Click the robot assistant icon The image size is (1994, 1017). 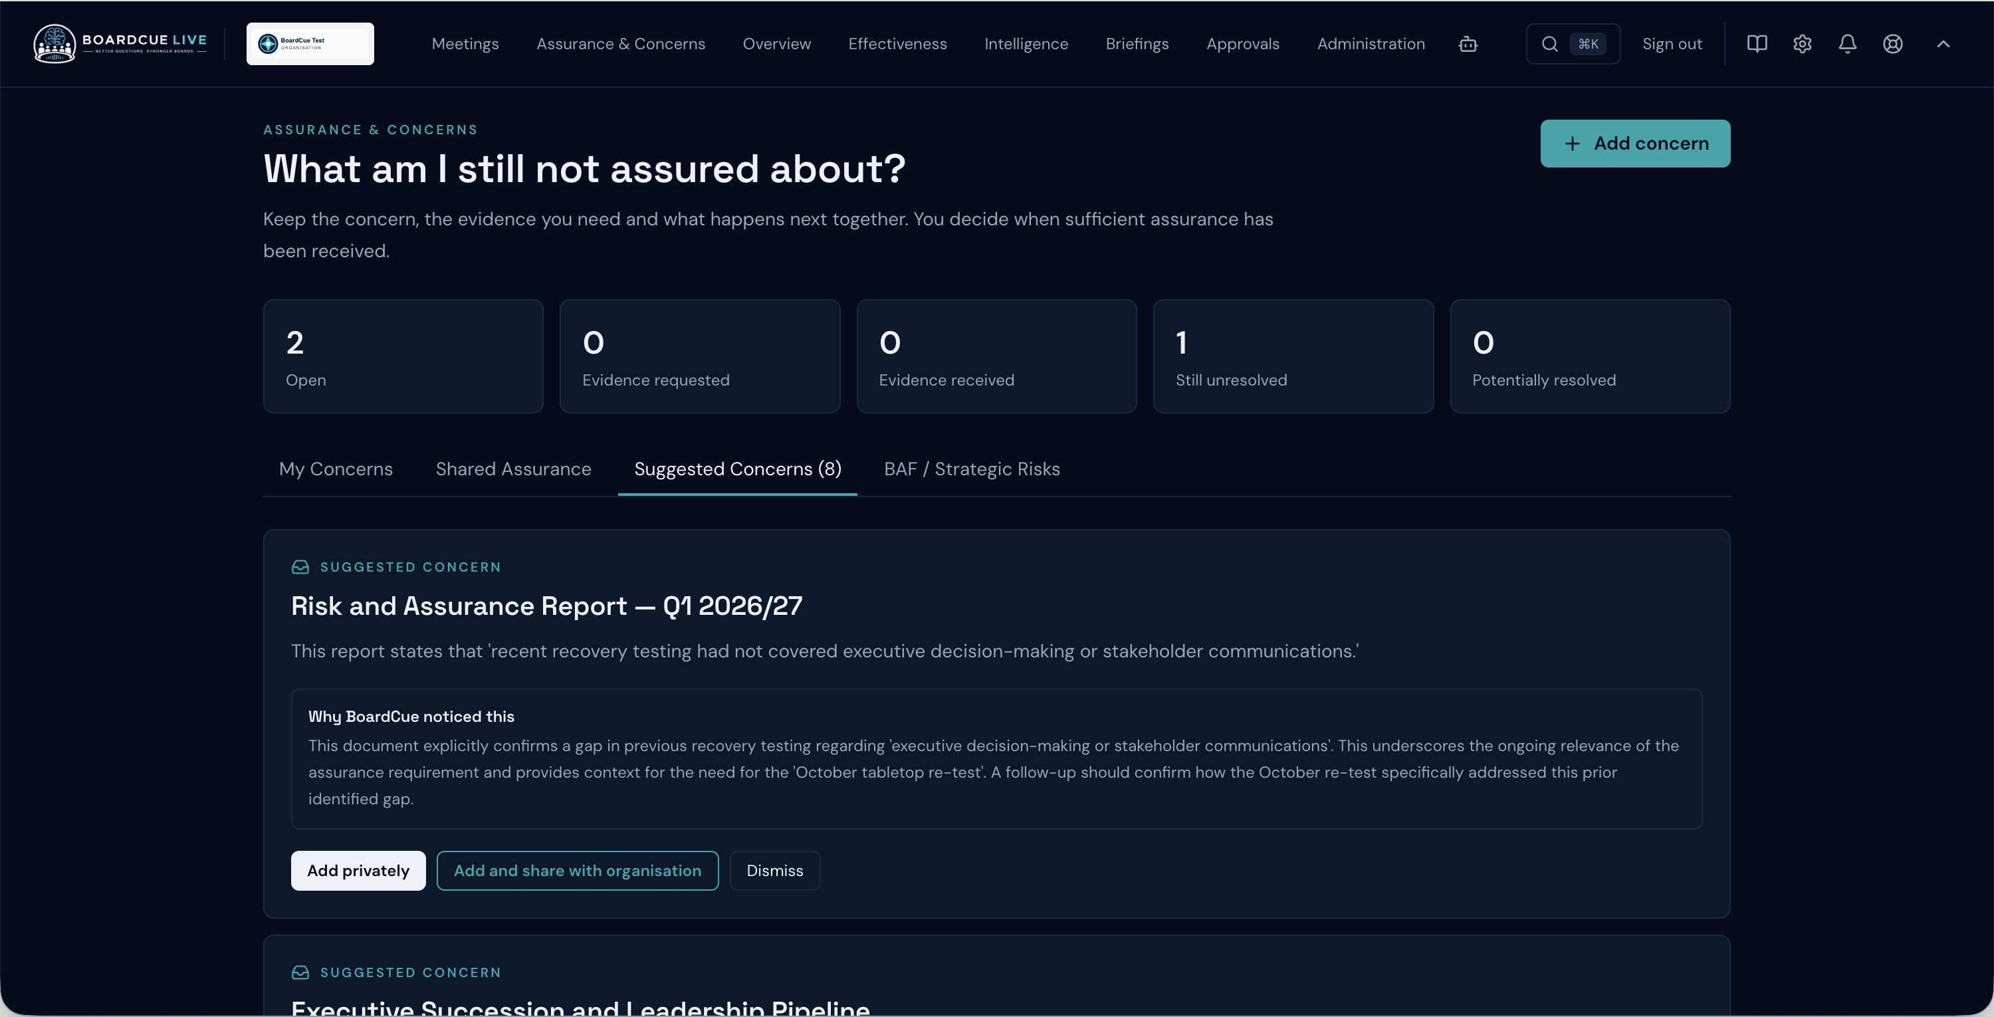1468,44
